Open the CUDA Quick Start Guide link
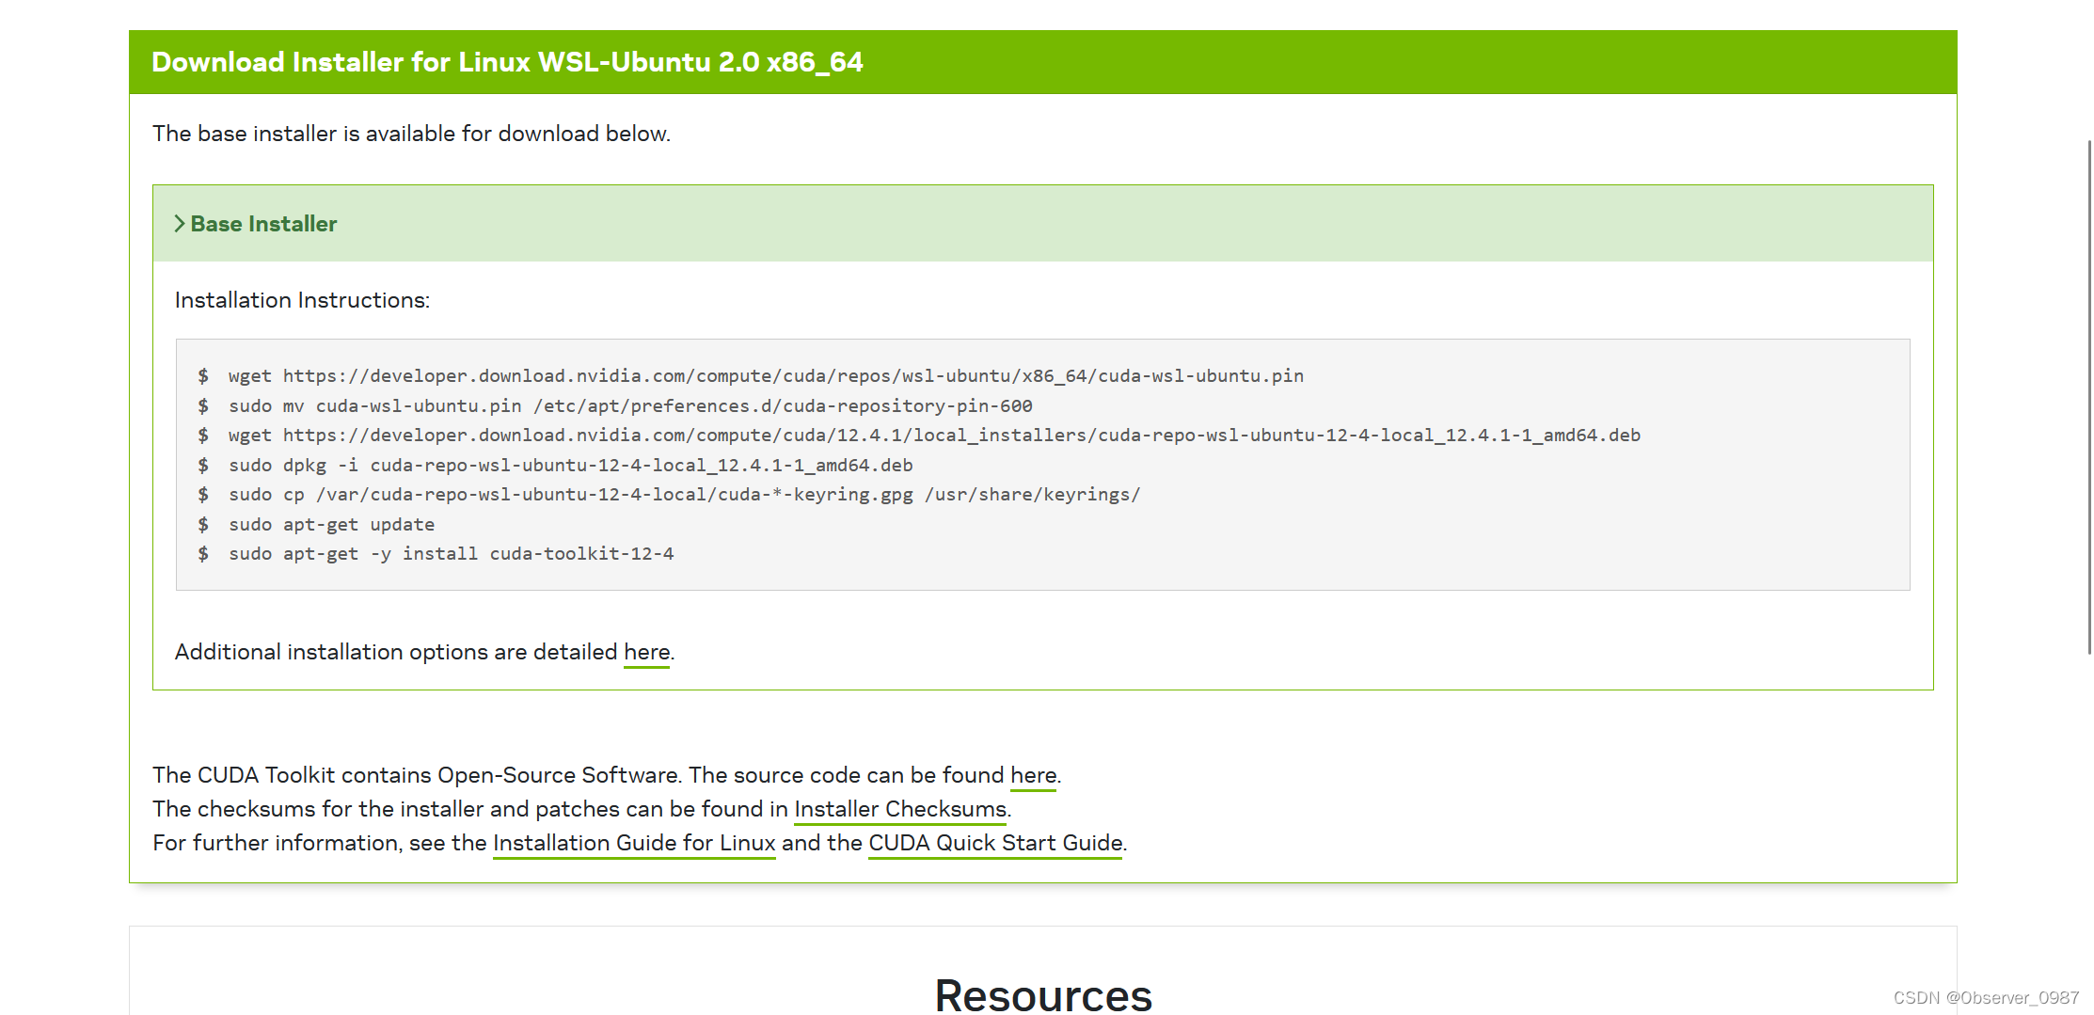 point(995,843)
